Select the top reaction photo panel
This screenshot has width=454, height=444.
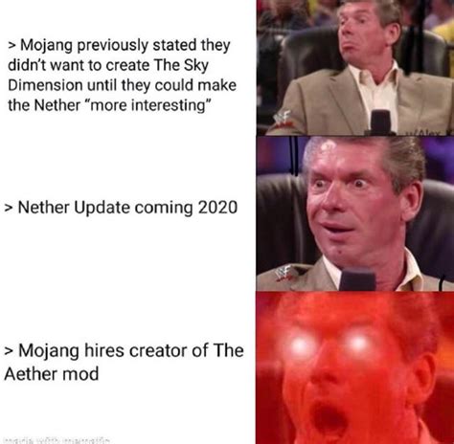pos(355,68)
